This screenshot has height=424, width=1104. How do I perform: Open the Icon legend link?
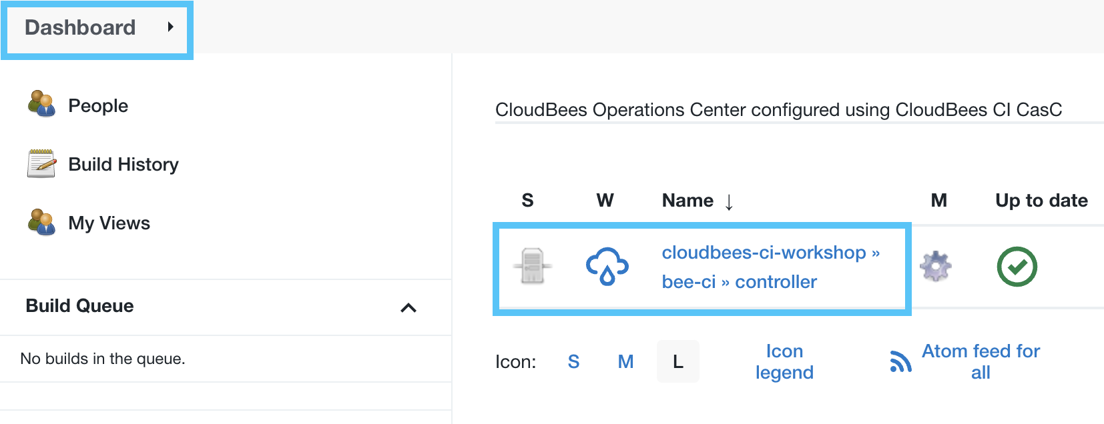tap(784, 361)
